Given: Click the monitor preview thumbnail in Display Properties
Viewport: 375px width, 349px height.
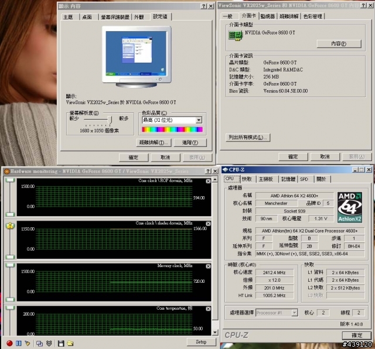Looking at the screenshot, I should coord(137,57).
